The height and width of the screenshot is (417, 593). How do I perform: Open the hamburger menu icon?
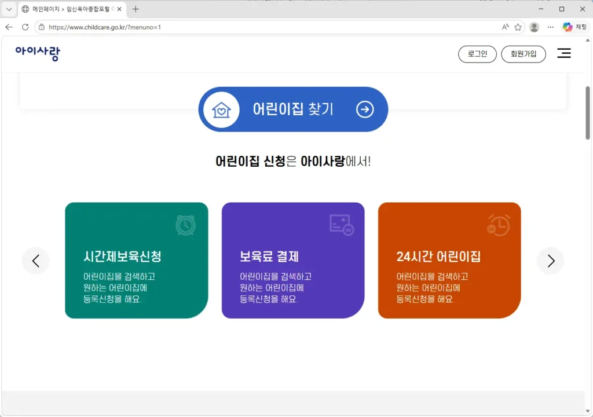(563, 54)
